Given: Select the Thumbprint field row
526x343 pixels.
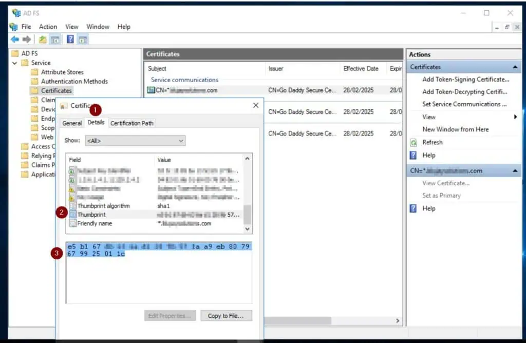Looking at the screenshot, I should pos(155,215).
